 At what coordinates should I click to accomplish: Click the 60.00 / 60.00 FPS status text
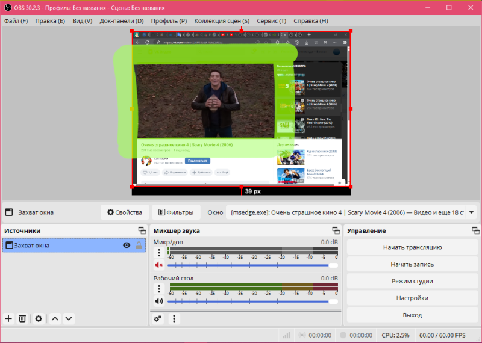pos(442,335)
